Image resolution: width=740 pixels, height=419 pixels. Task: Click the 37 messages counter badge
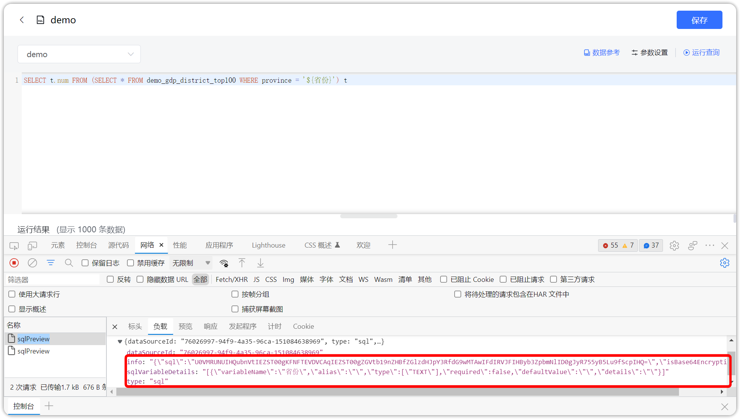pos(651,245)
